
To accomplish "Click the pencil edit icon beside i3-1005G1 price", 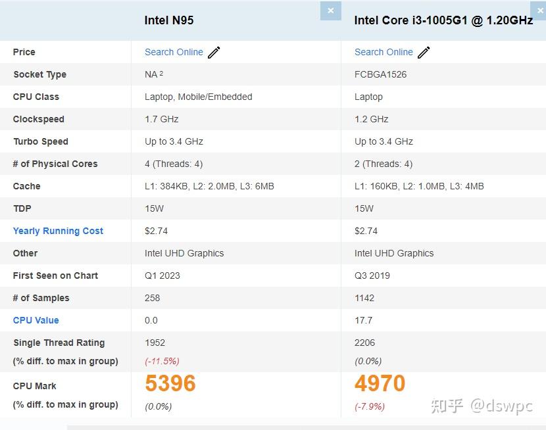I will [424, 52].
